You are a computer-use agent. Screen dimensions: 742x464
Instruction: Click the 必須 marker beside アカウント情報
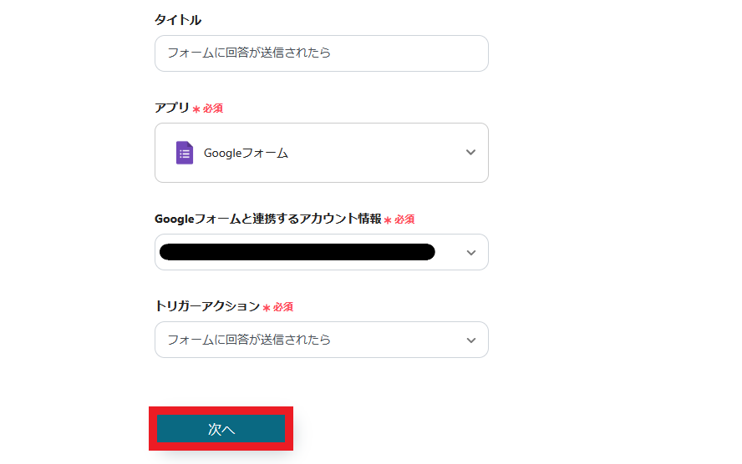[x=404, y=219]
